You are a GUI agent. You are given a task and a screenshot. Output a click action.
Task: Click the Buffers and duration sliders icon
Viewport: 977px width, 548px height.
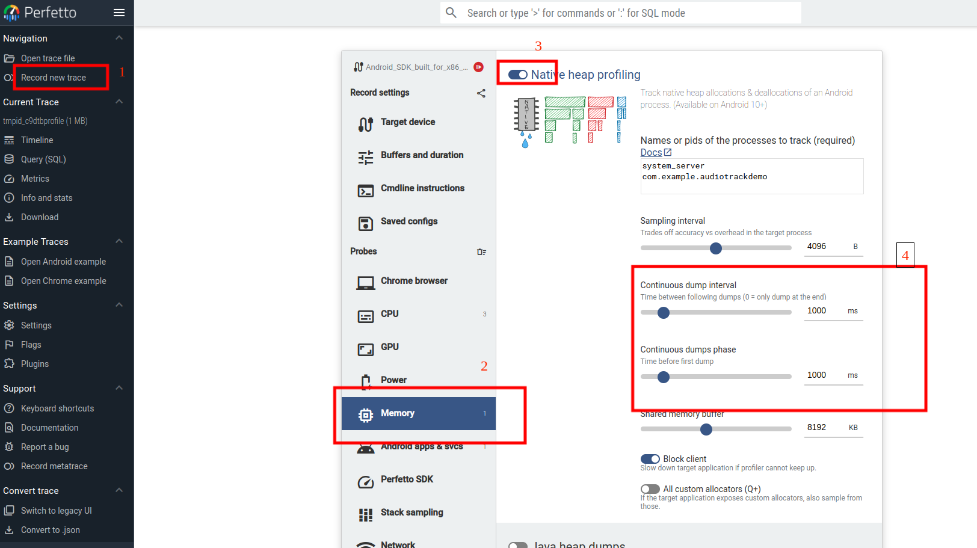click(x=366, y=158)
